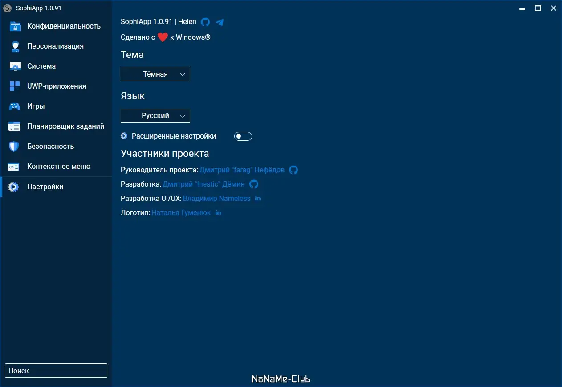Open link Владимир Nameless

click(217, 199)
